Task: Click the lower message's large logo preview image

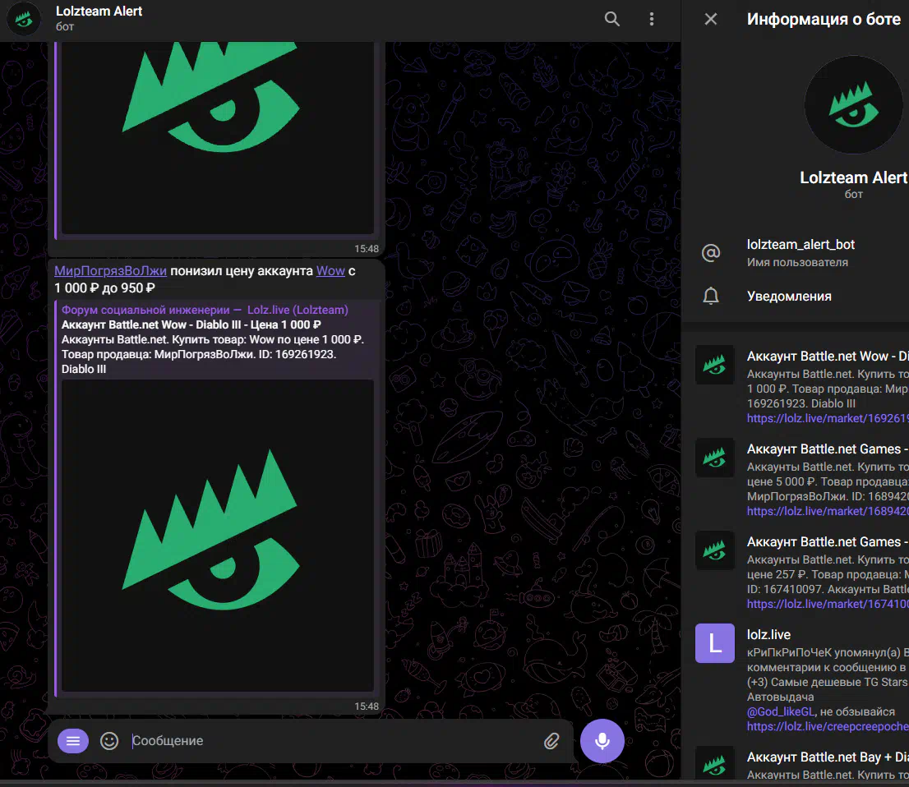Action: pos(218,535)
